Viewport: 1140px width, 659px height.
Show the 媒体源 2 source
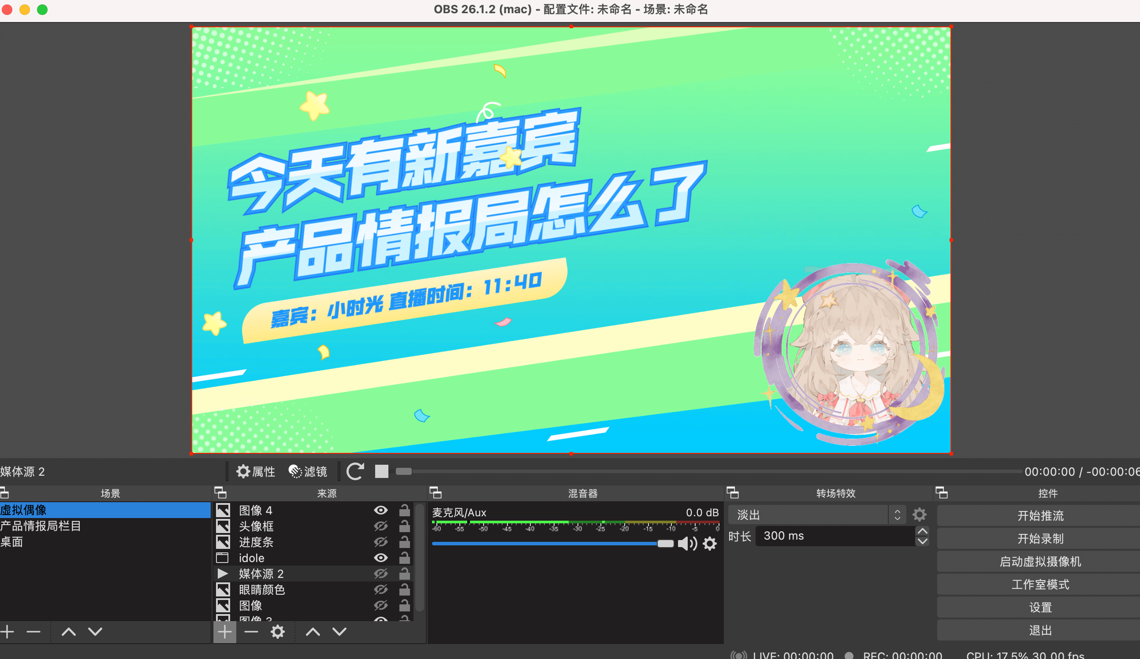pyautogui.click(x=381, y=574)
